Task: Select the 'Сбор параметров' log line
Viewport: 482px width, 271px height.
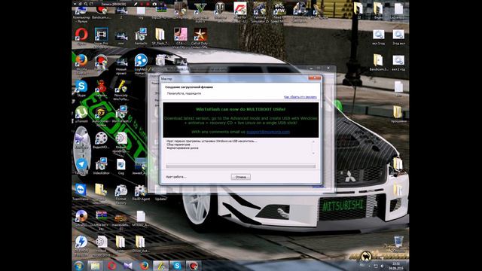Action: (x=178, y=145)
